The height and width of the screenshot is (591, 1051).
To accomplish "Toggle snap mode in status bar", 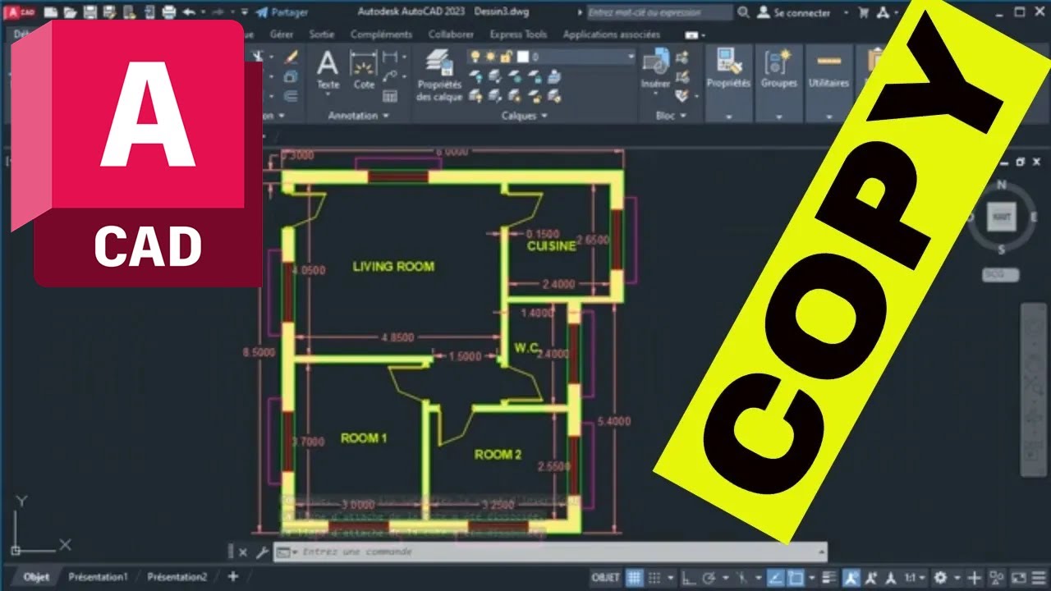I will (x=653, y=578).
